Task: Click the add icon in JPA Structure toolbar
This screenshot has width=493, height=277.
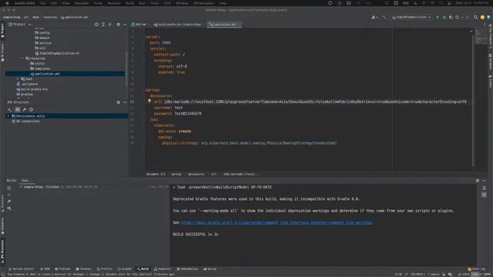Action: point(9,109)
